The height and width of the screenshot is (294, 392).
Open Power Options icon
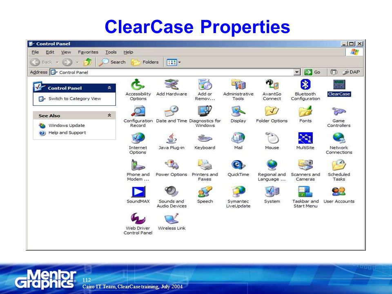[x=171, y=165]
